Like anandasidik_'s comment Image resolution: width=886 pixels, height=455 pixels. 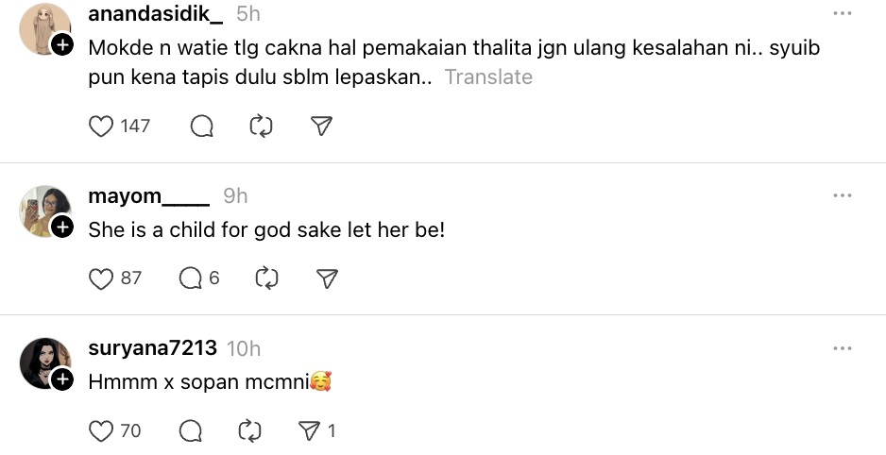click(101, 126)
